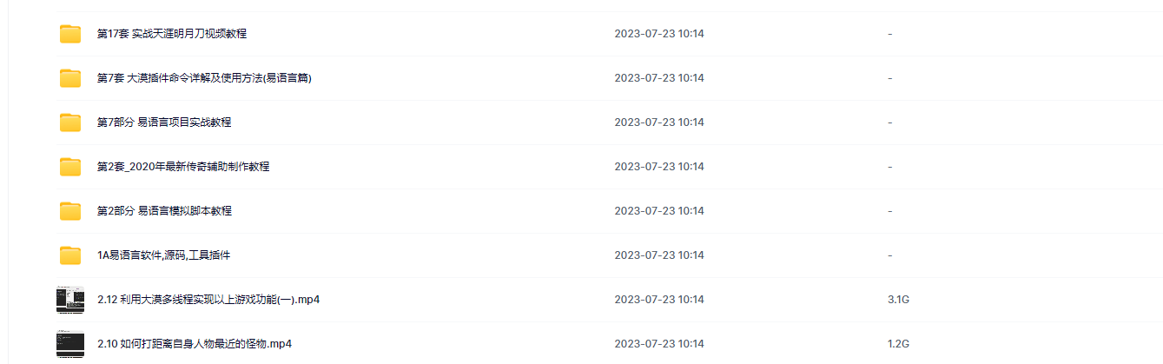The image size is (1163, 364).
Task: Click the modified date of the 第17套 folder
Action: 659,34
